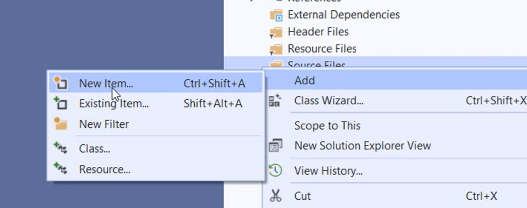Select External Dependencies tree node
This screenshot has height=208, width=527.
[344, 15]
